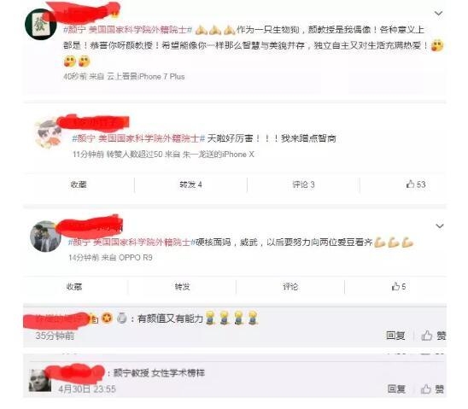Image resolution: width=468 pixels, height=409 pixels.
Task: Expand the first post's chevron menu
Action: (438, 14)
